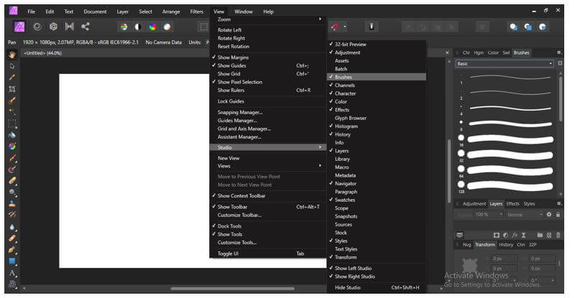The width and height of the screenshot is (575, 298).
Task: Open the 100% opacity dropdown
Action: [489, 215]
